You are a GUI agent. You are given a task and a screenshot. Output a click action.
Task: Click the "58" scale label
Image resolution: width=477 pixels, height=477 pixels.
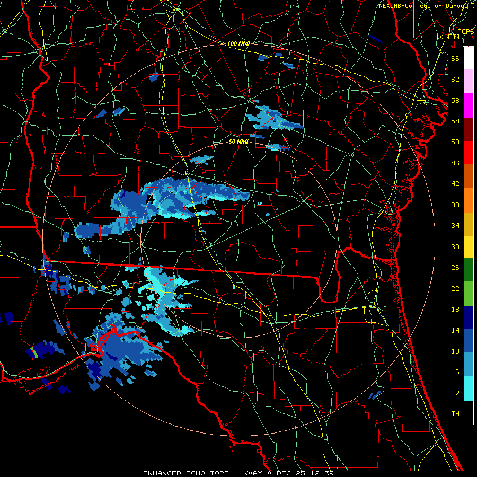tap(455, 100)
